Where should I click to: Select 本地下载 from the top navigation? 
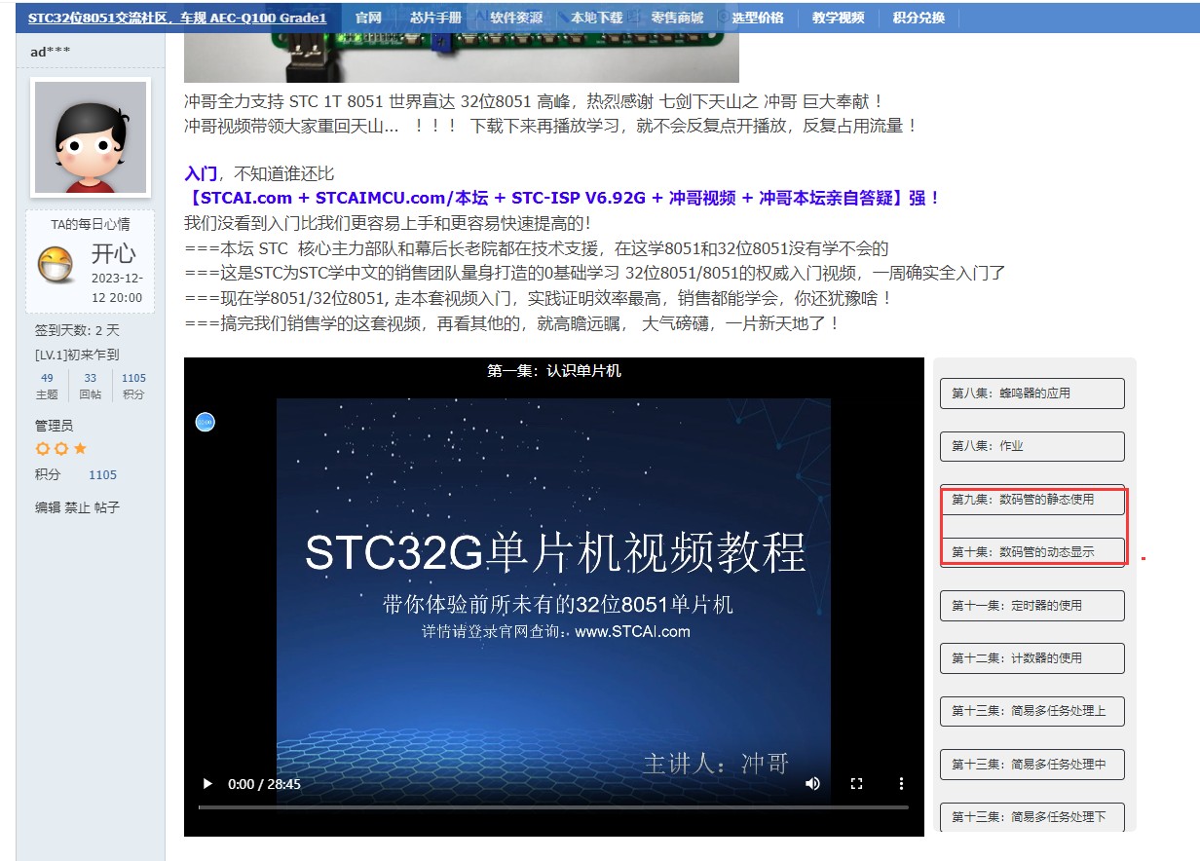tap(596, 18)
